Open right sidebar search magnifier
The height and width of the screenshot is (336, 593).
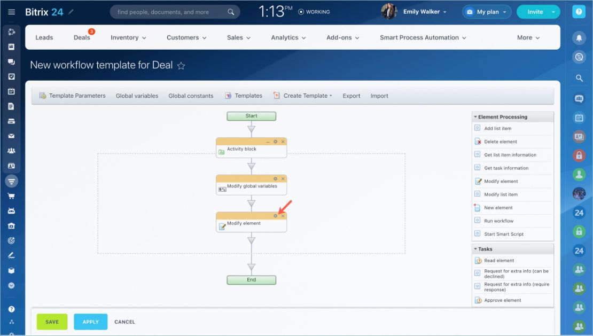coord(579,78)
